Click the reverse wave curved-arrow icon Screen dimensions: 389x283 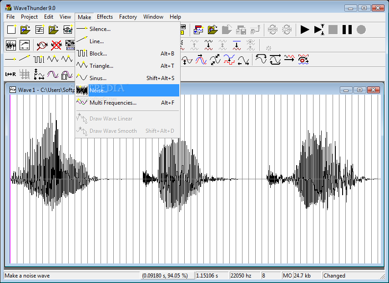click(261, 59)
